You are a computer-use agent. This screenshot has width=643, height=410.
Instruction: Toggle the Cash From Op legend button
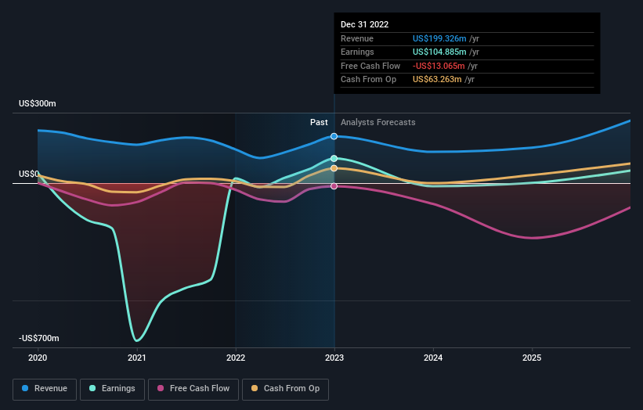coord(285,389)
